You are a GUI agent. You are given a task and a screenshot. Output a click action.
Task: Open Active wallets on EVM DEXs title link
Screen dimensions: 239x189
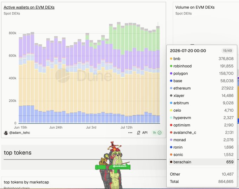(x=29, y=7)
